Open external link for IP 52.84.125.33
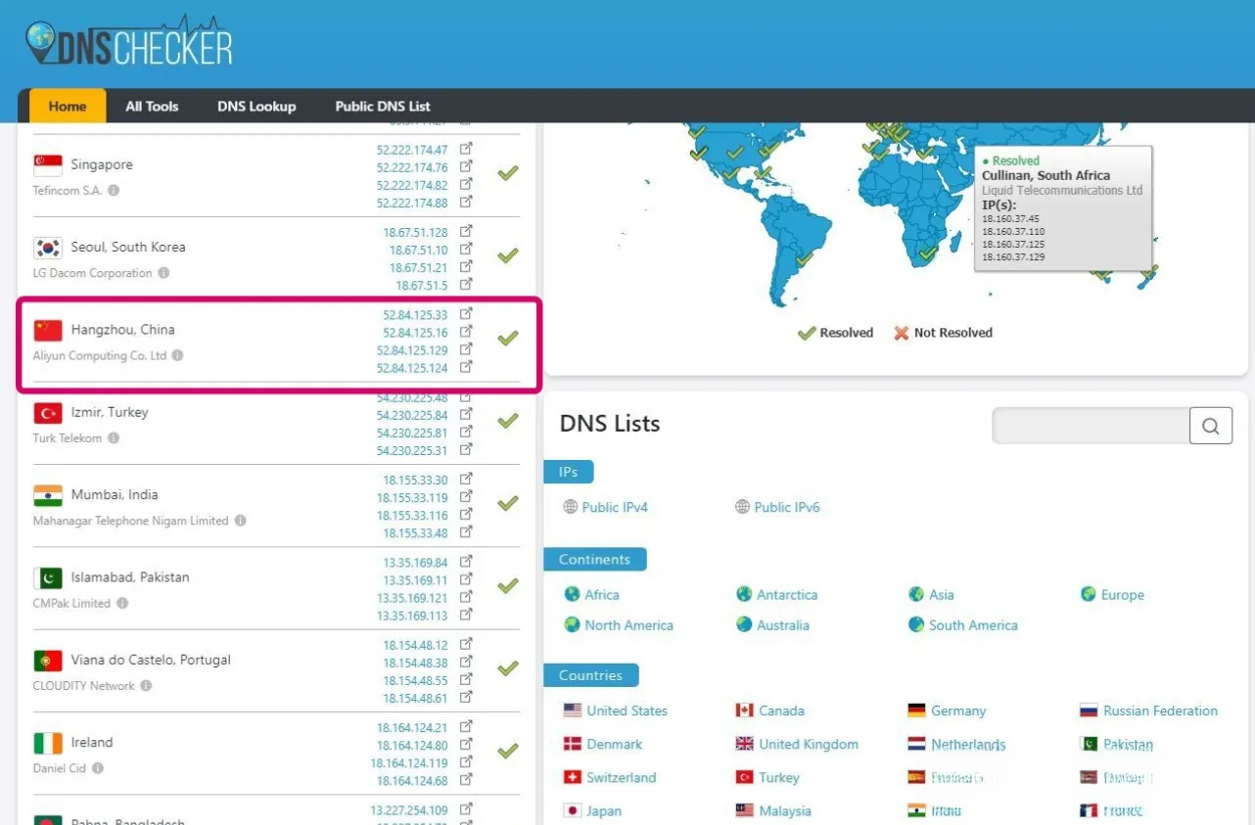 [467, 314]
